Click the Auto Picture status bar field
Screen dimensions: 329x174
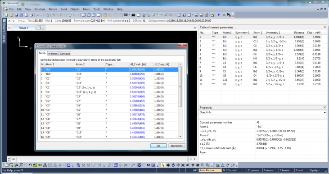click(210, 170)
